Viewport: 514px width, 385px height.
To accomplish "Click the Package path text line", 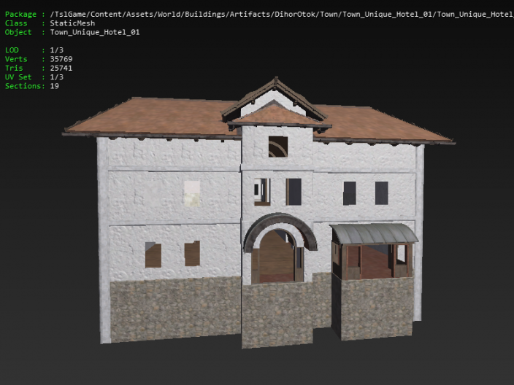I will 282,15.
